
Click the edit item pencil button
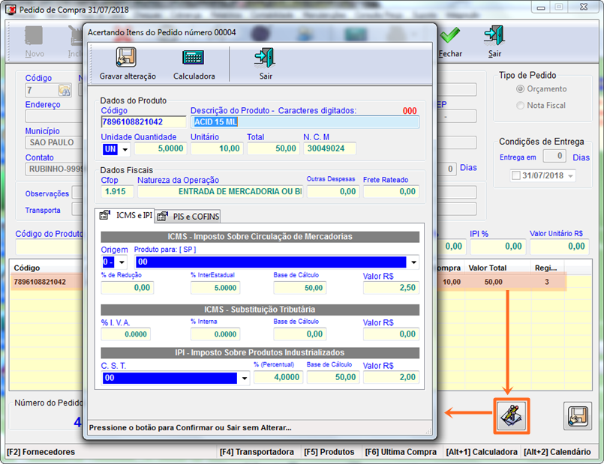pyautogui.click(x=512, y=416)
